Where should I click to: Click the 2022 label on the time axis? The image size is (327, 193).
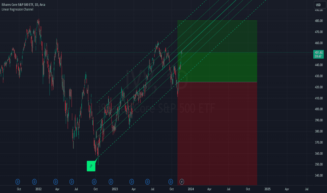38,189
